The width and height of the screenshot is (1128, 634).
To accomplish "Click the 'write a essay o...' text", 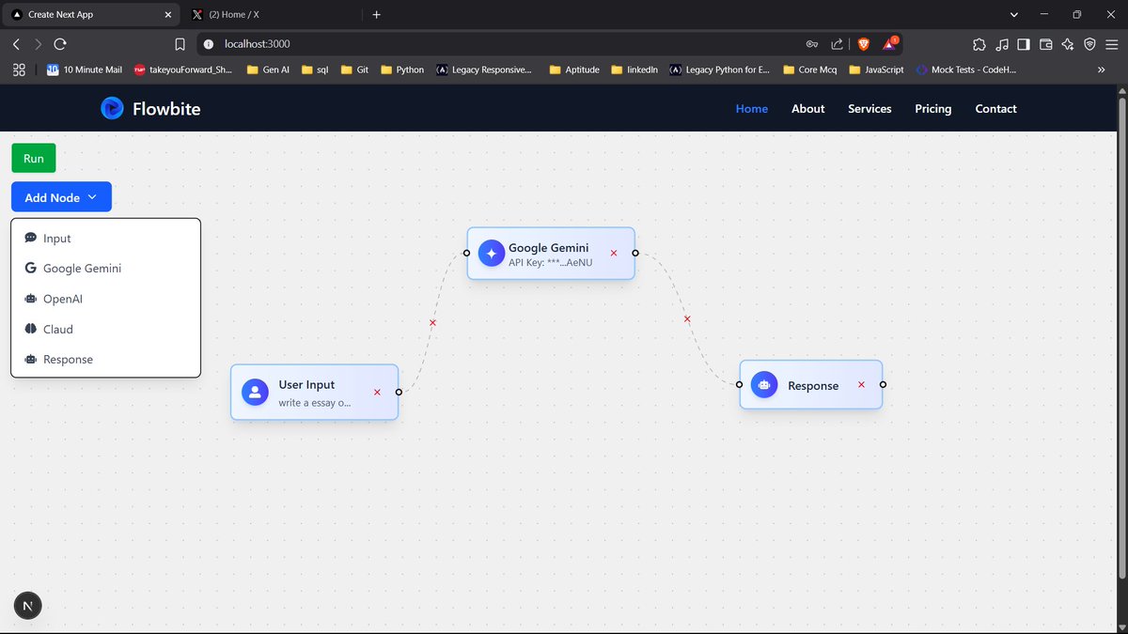I will (x=314, y=403).
